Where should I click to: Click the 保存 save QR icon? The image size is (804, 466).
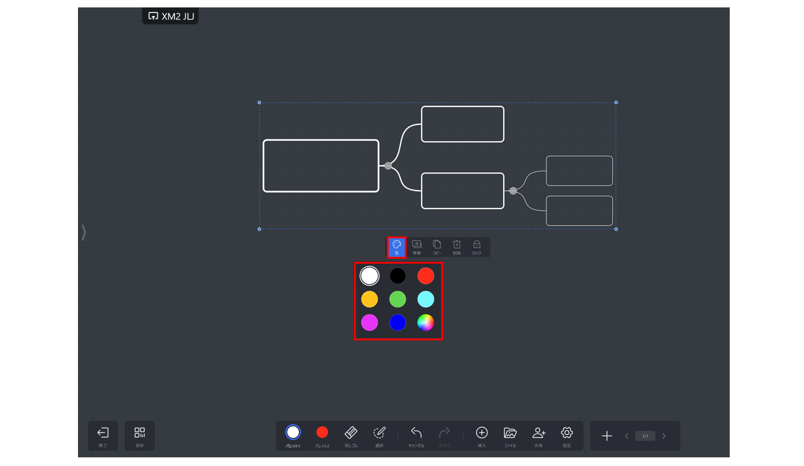click(x=140, y=436)
